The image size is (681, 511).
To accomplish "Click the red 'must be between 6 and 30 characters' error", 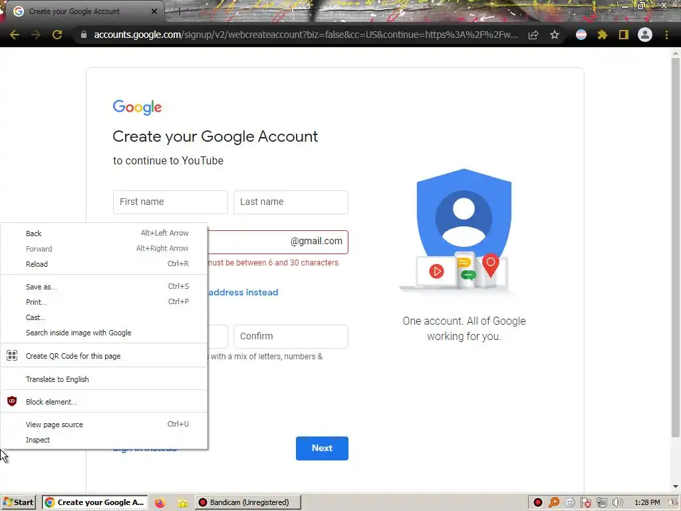I will pyautogui.click(x=273, y=263).
